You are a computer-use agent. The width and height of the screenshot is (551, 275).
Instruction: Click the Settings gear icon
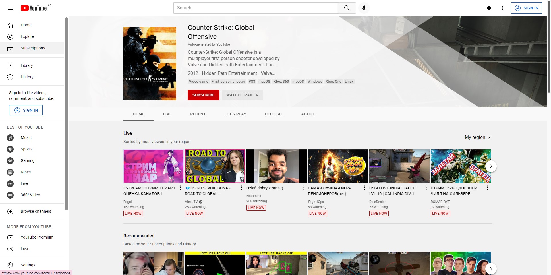(10, 265)
